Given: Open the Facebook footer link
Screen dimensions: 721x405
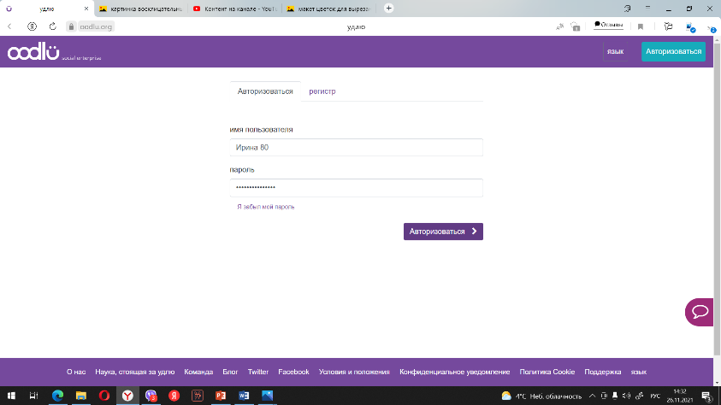Looking at the screenshot, I should 293,373.
